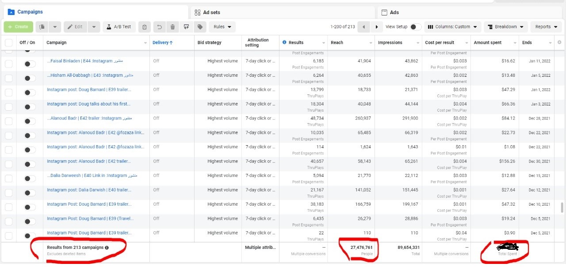566x267 pixels.
Task: Sort by Bid strategy column header
Action: 210,43
